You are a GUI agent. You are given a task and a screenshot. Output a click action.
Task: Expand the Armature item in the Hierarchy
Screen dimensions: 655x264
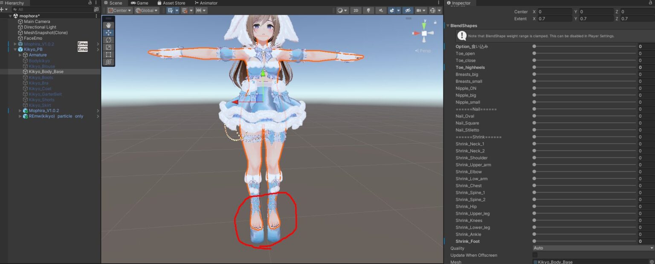[20, 55]
